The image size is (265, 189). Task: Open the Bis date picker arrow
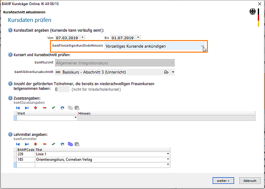138,37
